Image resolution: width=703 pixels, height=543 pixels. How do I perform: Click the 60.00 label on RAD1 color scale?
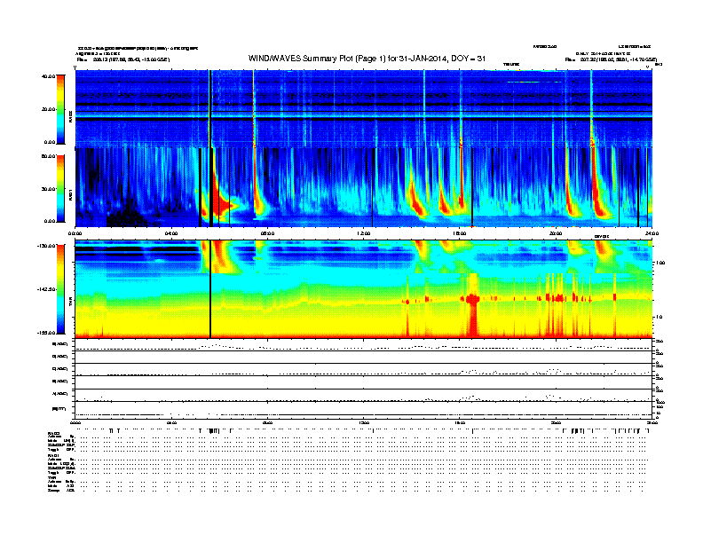click(x=48, y=156)
